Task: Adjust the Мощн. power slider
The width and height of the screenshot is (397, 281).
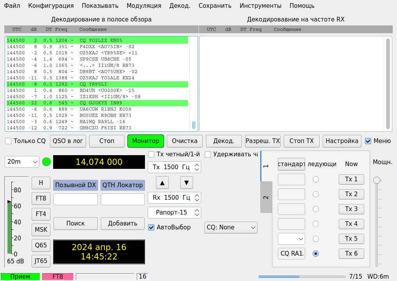Action: 377,180
